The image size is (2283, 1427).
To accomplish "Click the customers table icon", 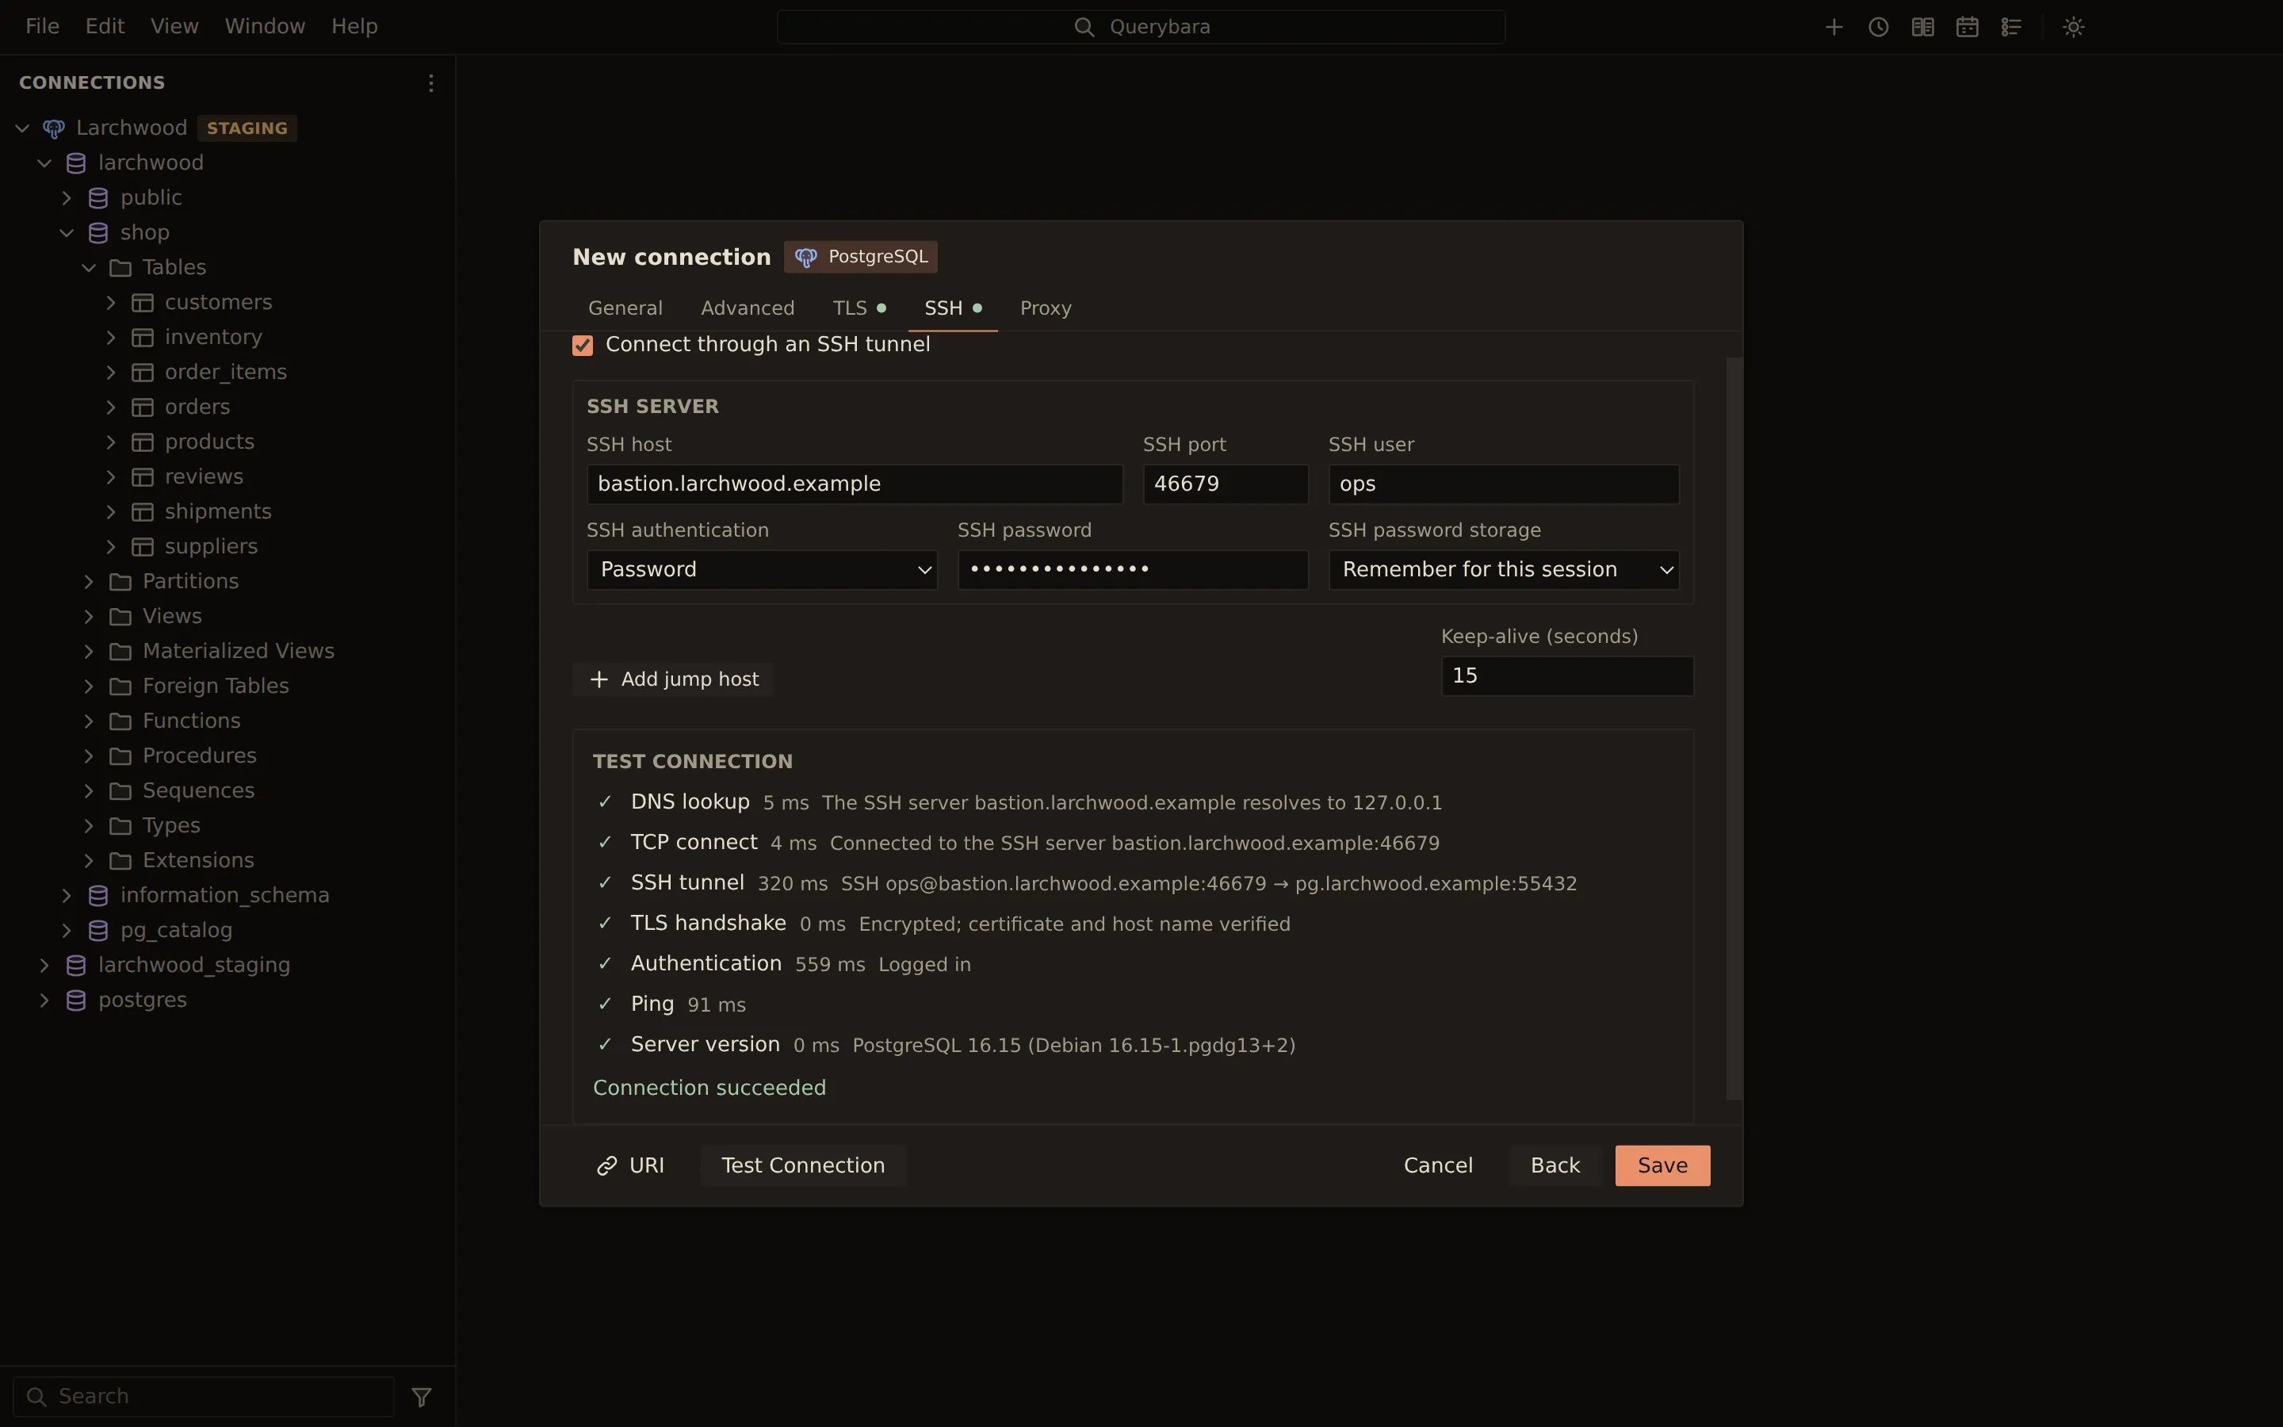I will [x=143, y=303].
